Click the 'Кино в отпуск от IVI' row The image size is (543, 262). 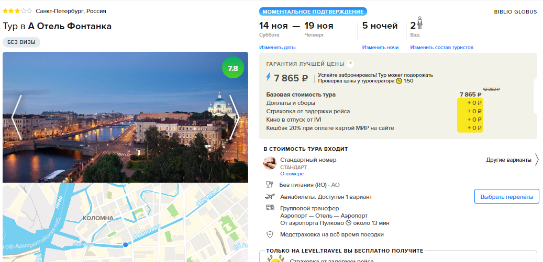(x=374, y=120)
